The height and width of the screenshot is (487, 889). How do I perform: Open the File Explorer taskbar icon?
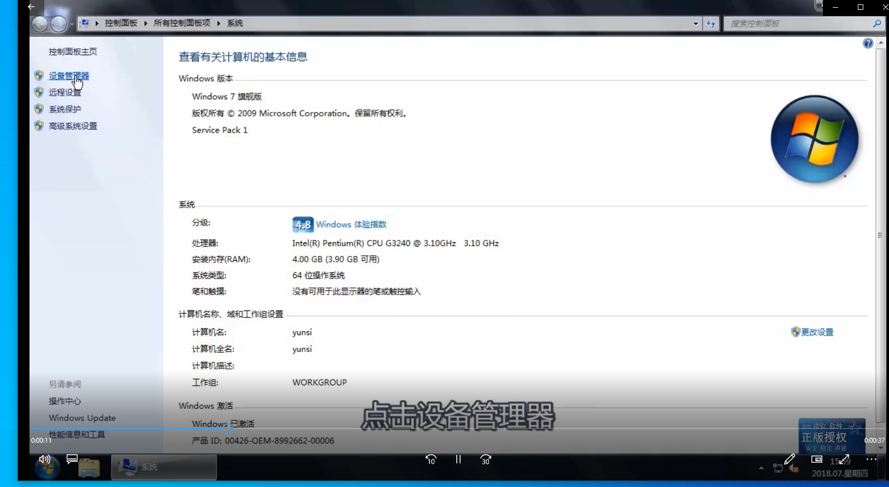[x=89, y=468]
